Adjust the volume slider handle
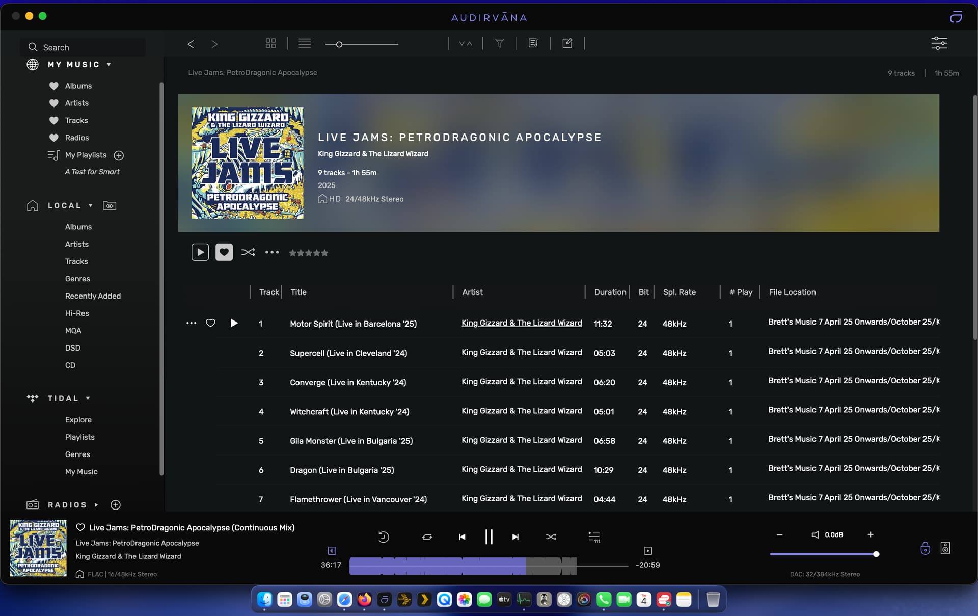 coord(876,554)
